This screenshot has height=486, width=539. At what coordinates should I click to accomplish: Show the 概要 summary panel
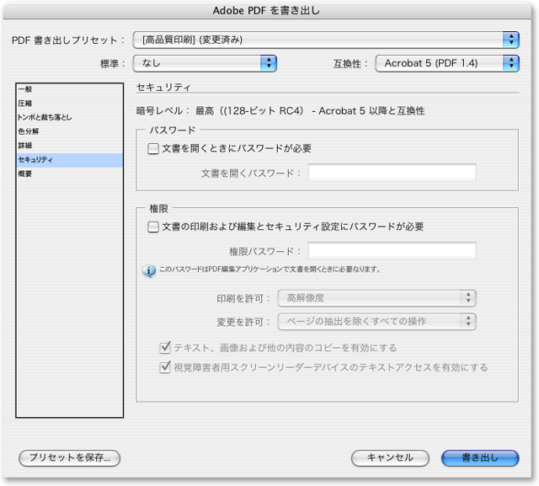(x=26, y=174)
